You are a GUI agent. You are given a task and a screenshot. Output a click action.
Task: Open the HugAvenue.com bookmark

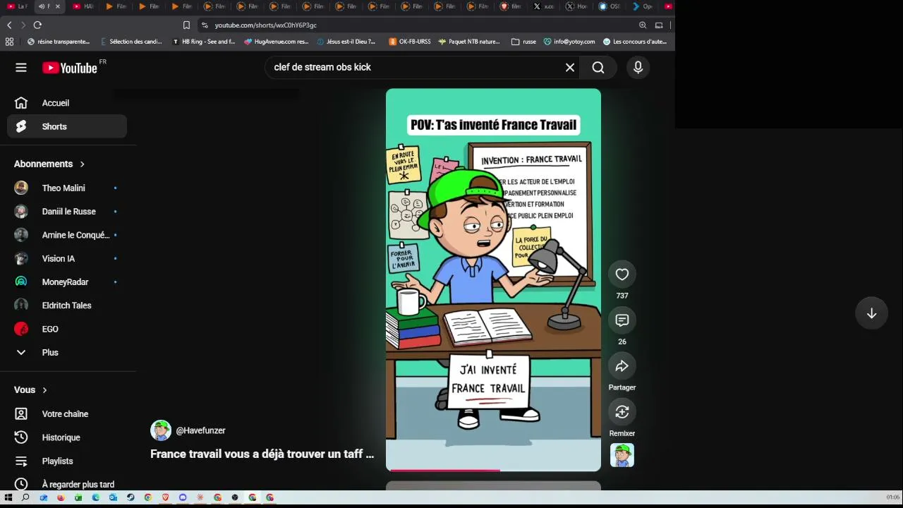(277, 42)
